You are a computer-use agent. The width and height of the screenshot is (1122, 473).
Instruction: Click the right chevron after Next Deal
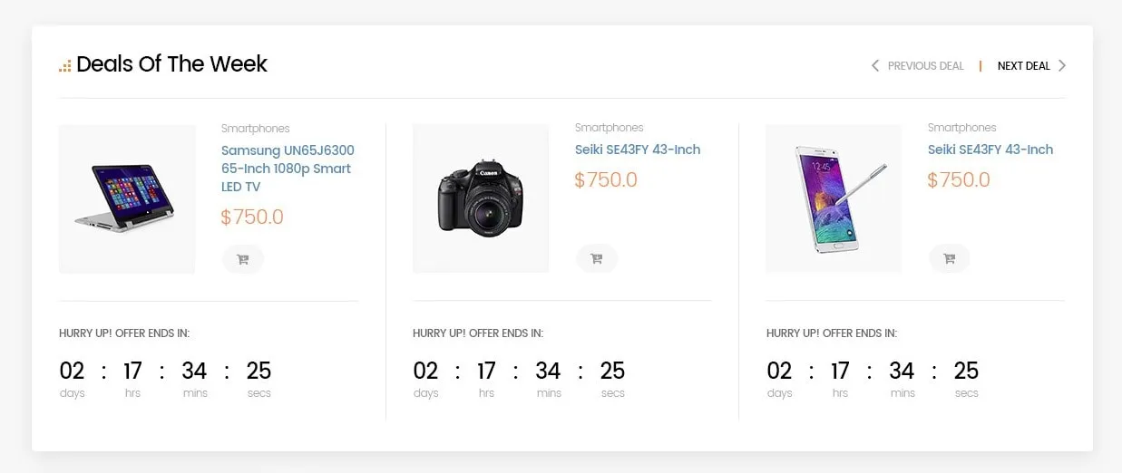tap(1062, 65)
